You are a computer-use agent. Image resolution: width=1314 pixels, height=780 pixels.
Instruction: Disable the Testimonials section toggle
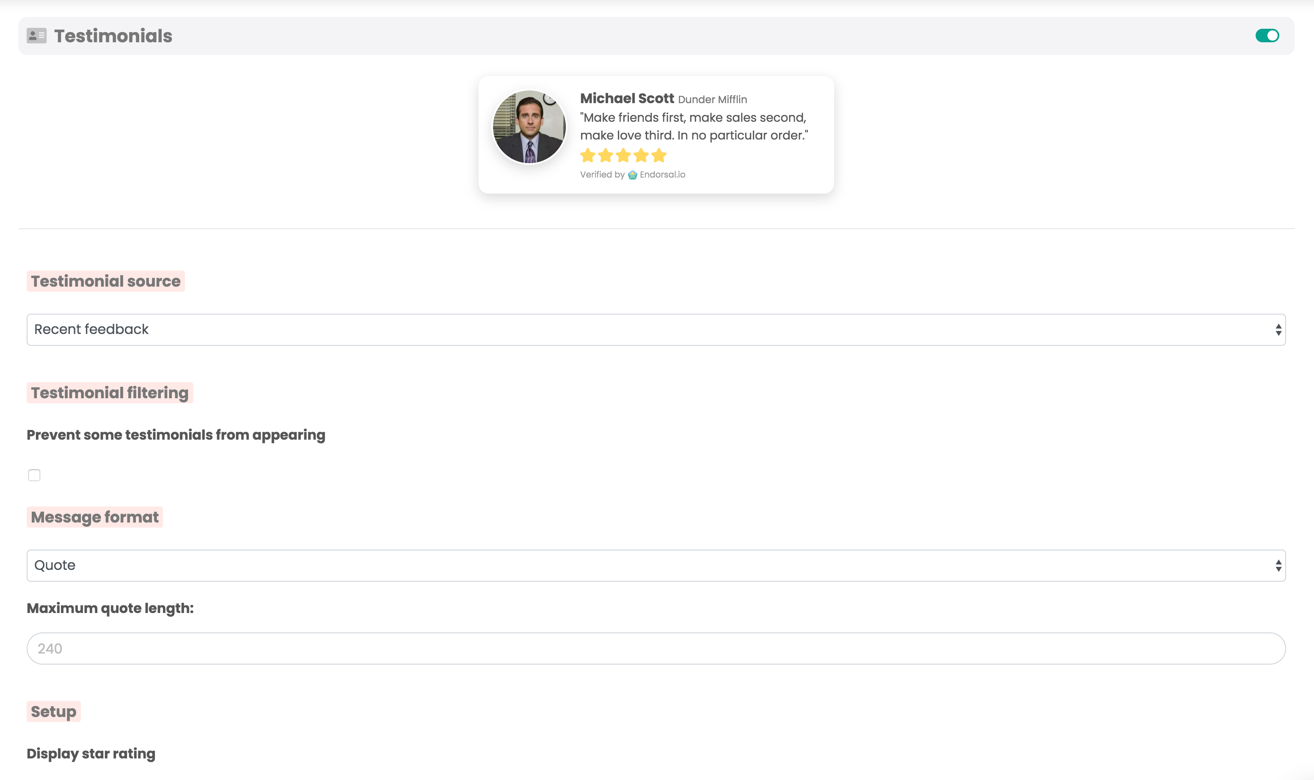[1267, 35]
